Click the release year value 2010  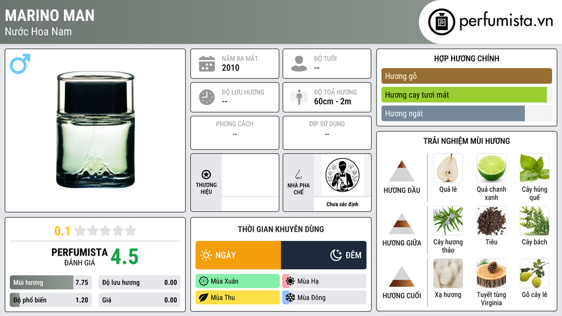pos(231,67)
